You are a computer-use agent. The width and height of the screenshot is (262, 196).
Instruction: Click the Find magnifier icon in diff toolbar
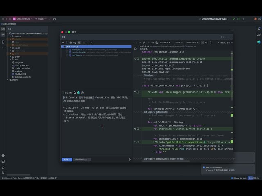point(156,42)
